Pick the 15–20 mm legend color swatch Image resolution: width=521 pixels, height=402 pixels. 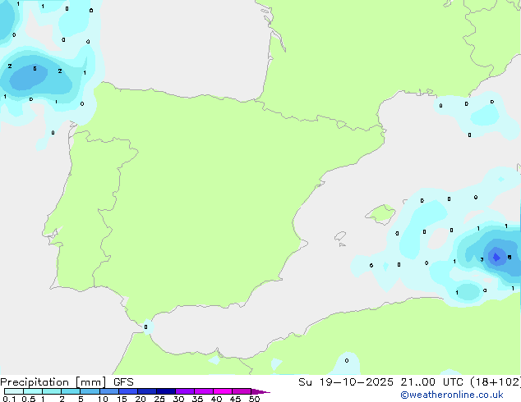[x=128, y=391]
